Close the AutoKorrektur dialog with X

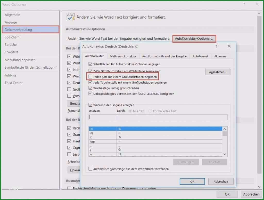[x=229, y=46]
